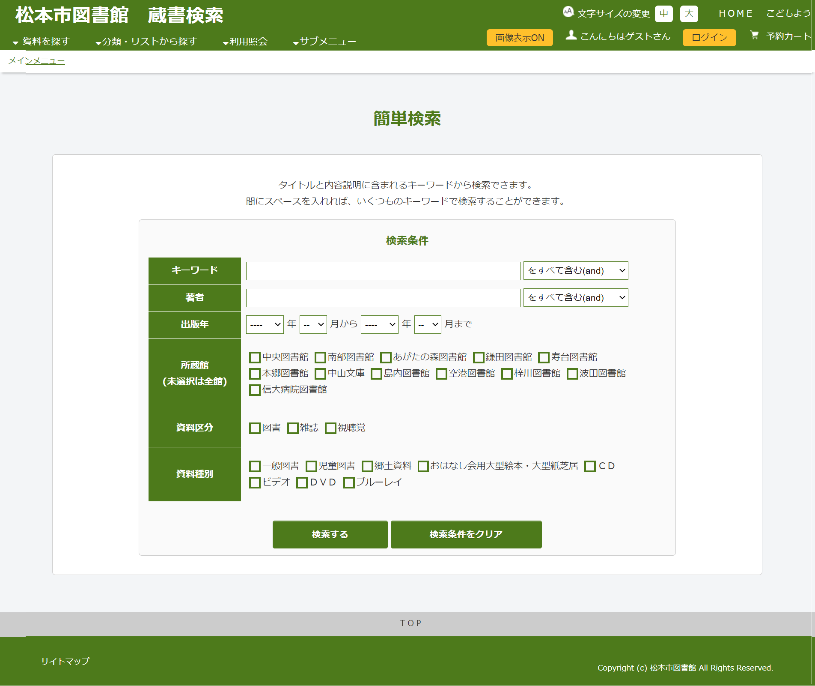Check the ビデオ checkbox
815x686 pixels.
click(255, 482)
